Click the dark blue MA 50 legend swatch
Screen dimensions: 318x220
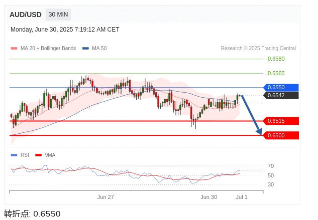85,49
